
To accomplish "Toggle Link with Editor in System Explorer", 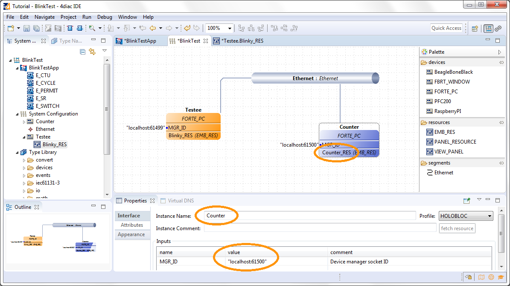I will [92, 52].
